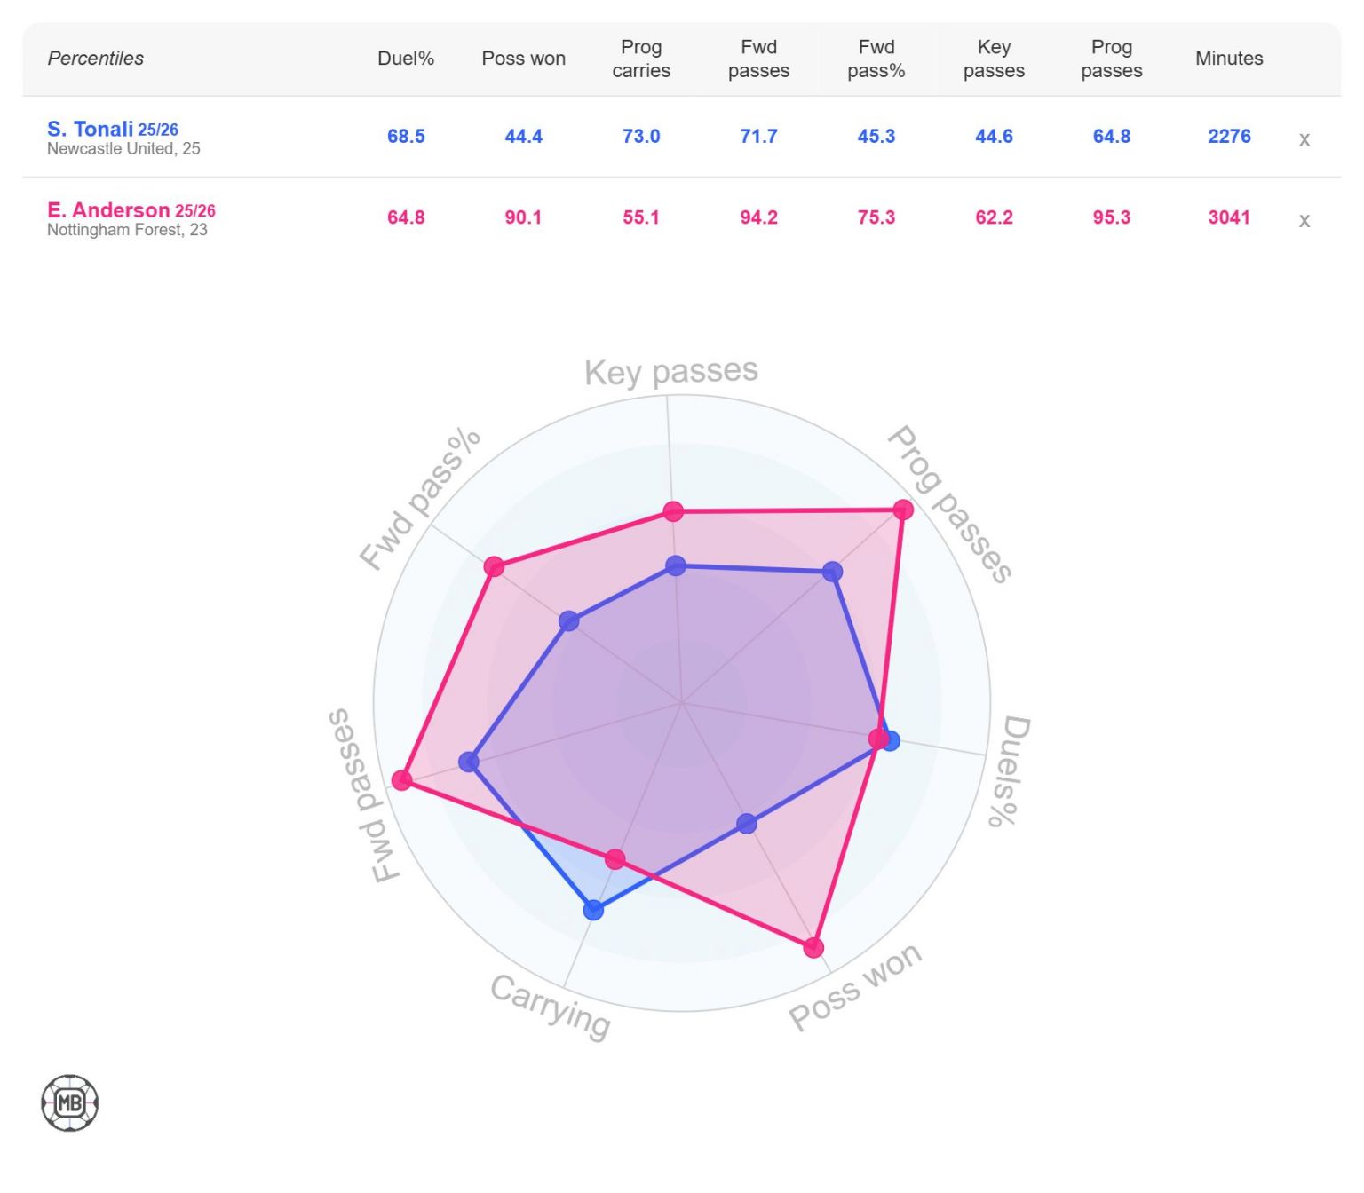The image size is (1364, 1193).
Task: Remove E. Anderson row with x
Action: (x=1304, y=220)
